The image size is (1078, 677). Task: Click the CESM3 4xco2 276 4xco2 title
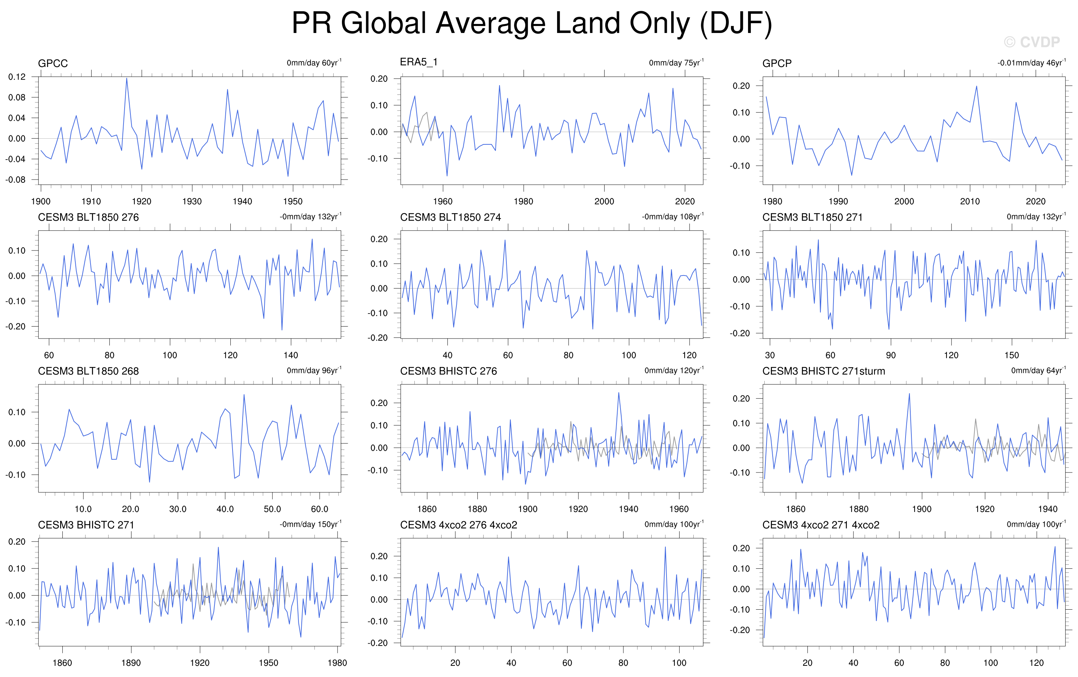coord(459,525)
